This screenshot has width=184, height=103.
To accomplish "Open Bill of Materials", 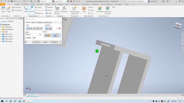I will tap(57, 10).
